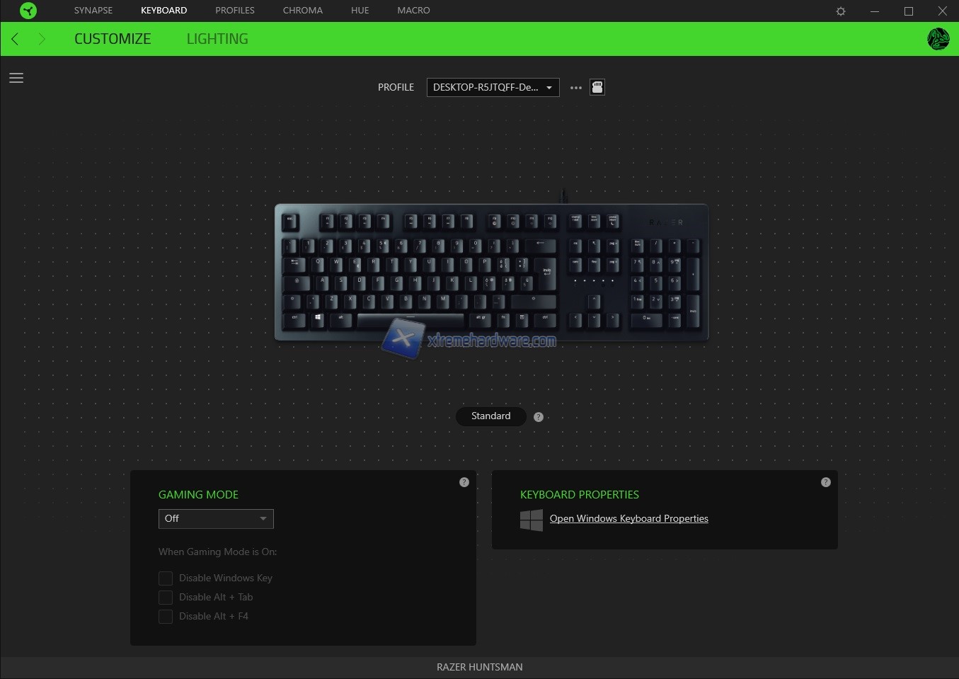Open the profile three-dots options
The height and width of the screenshot is (679, 959).
pos(576,88)
